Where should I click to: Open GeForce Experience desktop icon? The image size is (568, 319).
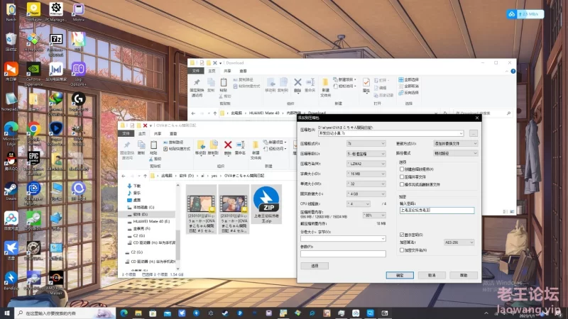pos(33,74)
